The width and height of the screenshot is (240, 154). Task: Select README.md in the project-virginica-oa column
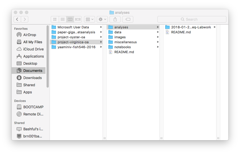click(133, 52)
